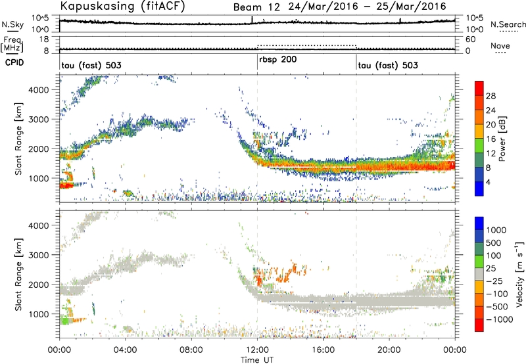Click the "16:00" time axis label
The image size is (526, 364).
pyautogui.click(x=323, y=350)
